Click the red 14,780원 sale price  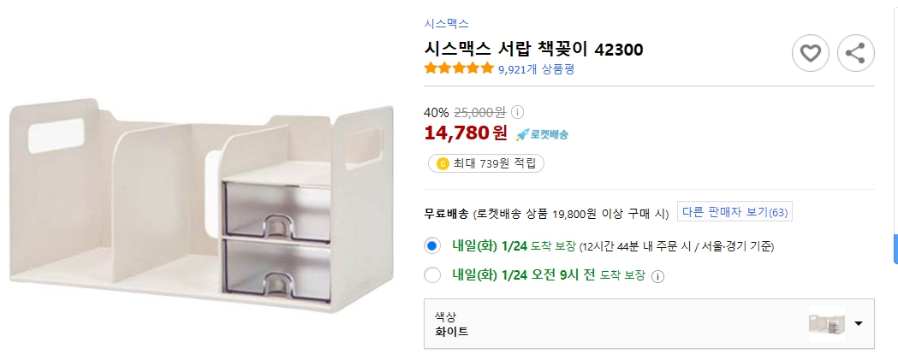466,133
